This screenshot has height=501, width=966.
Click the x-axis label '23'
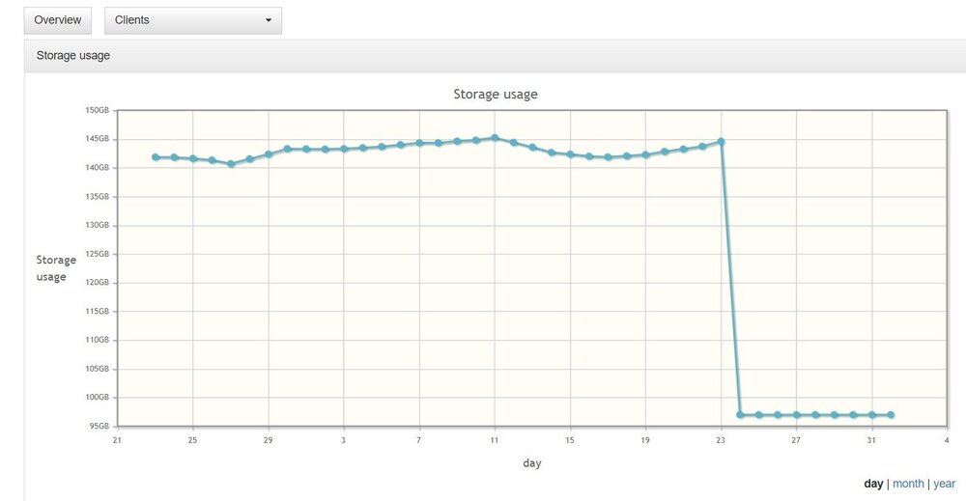(x=721, y=440)
